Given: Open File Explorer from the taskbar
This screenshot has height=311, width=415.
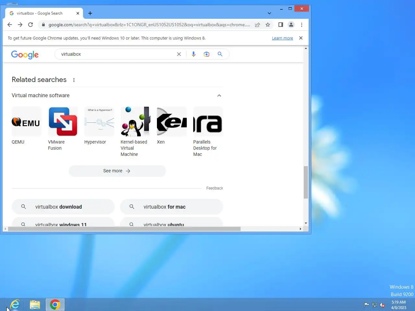Looking at the screenshot, I should click(x=35, y=305).
